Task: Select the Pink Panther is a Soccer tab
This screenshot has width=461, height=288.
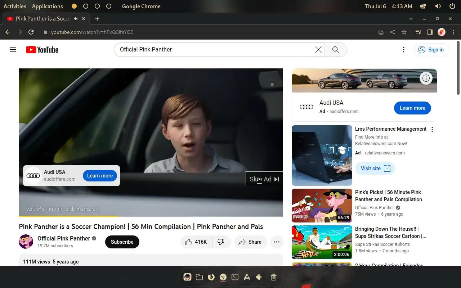Action: coord(46,18)
